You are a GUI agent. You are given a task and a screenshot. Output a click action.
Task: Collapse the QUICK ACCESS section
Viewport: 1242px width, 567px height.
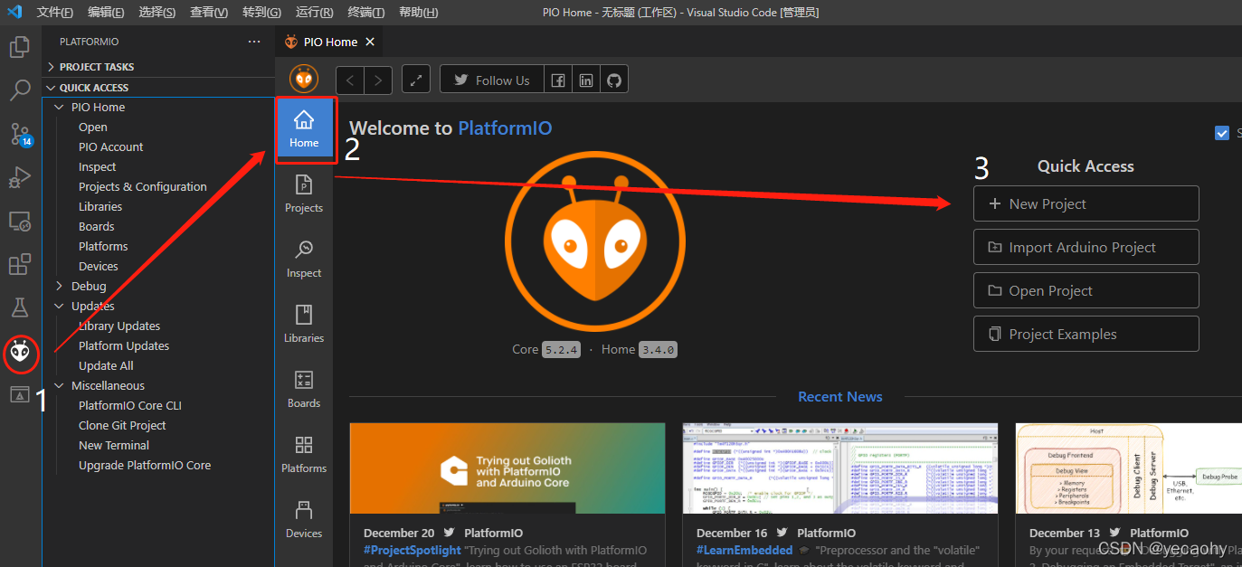(158, 88)
